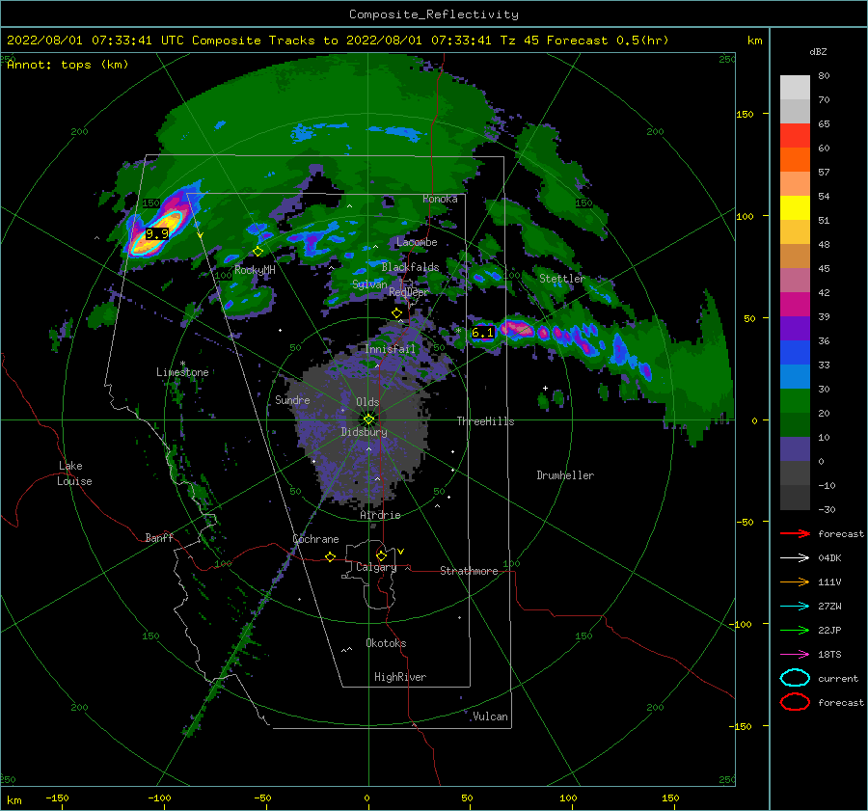Click the Airdrie city label
Image resolution: width=868 pixels, height=811 pixels.
[380, 515]
